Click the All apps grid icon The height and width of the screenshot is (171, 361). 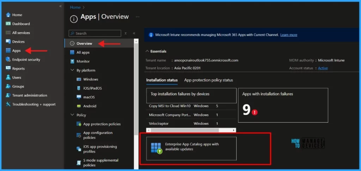click(72, 53)
